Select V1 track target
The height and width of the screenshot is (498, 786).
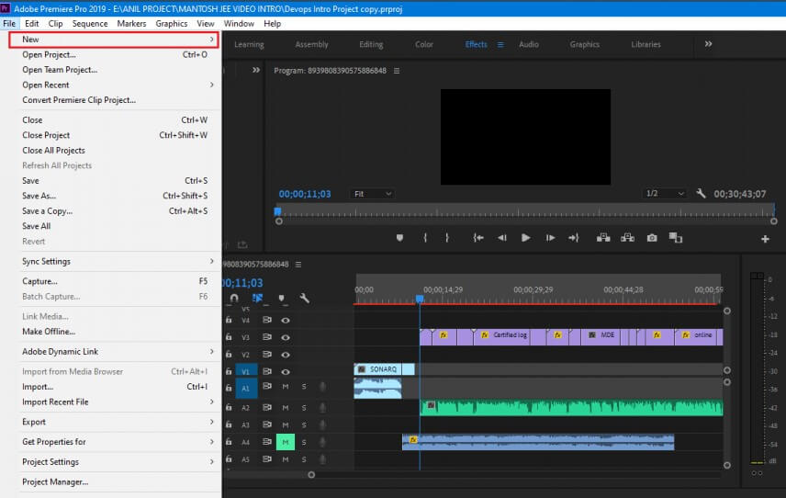coord(246,371)
